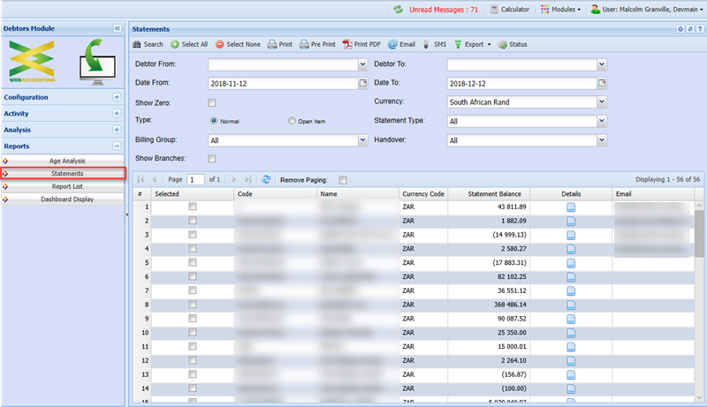Open the Calculator button
Image resolution: width=707 pixels, height=407 pixels.
click(510, 9)
